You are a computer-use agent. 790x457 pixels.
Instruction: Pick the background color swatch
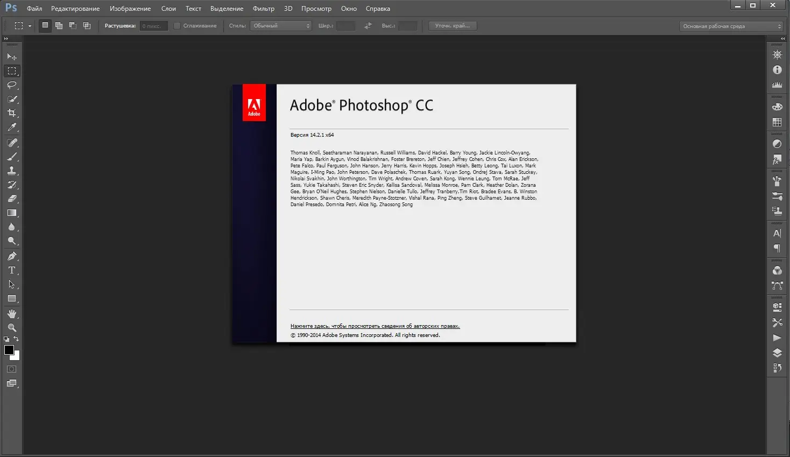point(17,357)
